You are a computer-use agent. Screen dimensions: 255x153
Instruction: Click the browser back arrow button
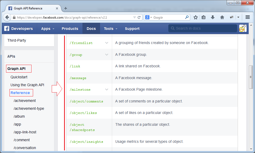7,17
